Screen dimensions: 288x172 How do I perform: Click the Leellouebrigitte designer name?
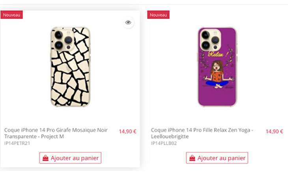point(170,137)
